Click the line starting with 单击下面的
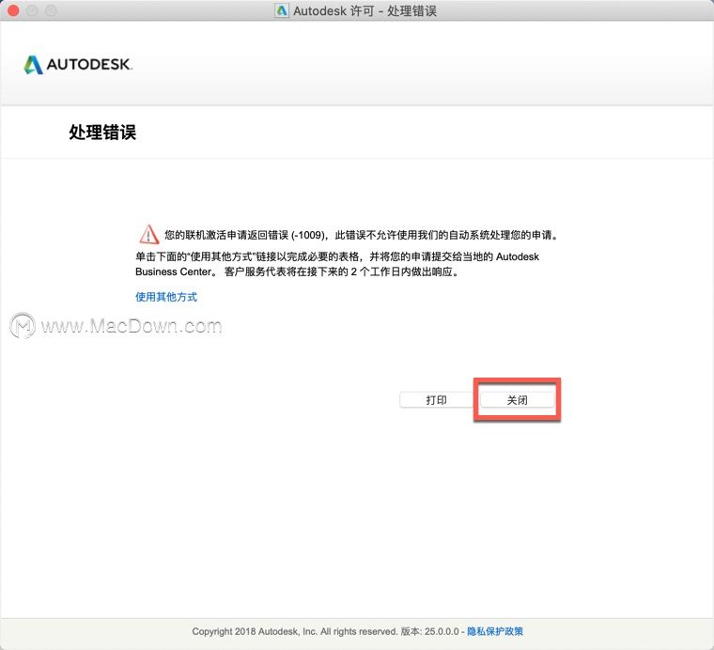Screen dimensions: 714x650 (x=337, y=256)
